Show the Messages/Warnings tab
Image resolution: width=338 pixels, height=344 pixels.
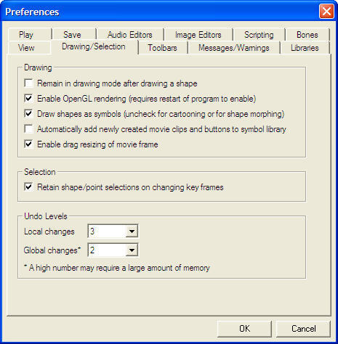[x=234, y=48]
